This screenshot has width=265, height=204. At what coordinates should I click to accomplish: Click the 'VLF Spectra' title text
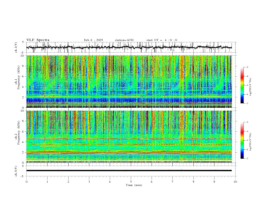[38, 40]
